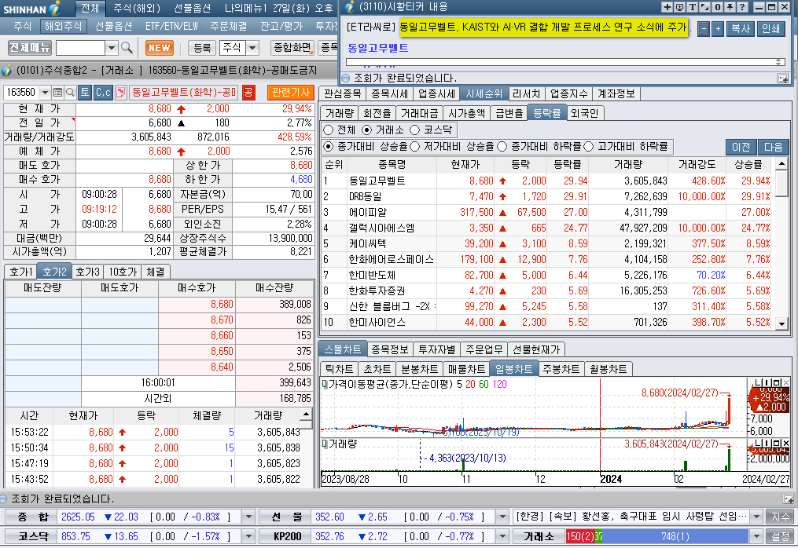
Task: Click the 설정 settings button at bottom right
Action: coord(780,536)
